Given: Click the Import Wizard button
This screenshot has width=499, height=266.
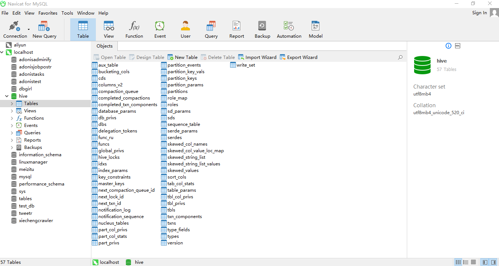Looking at the screenshot, I should click(257, 57).
